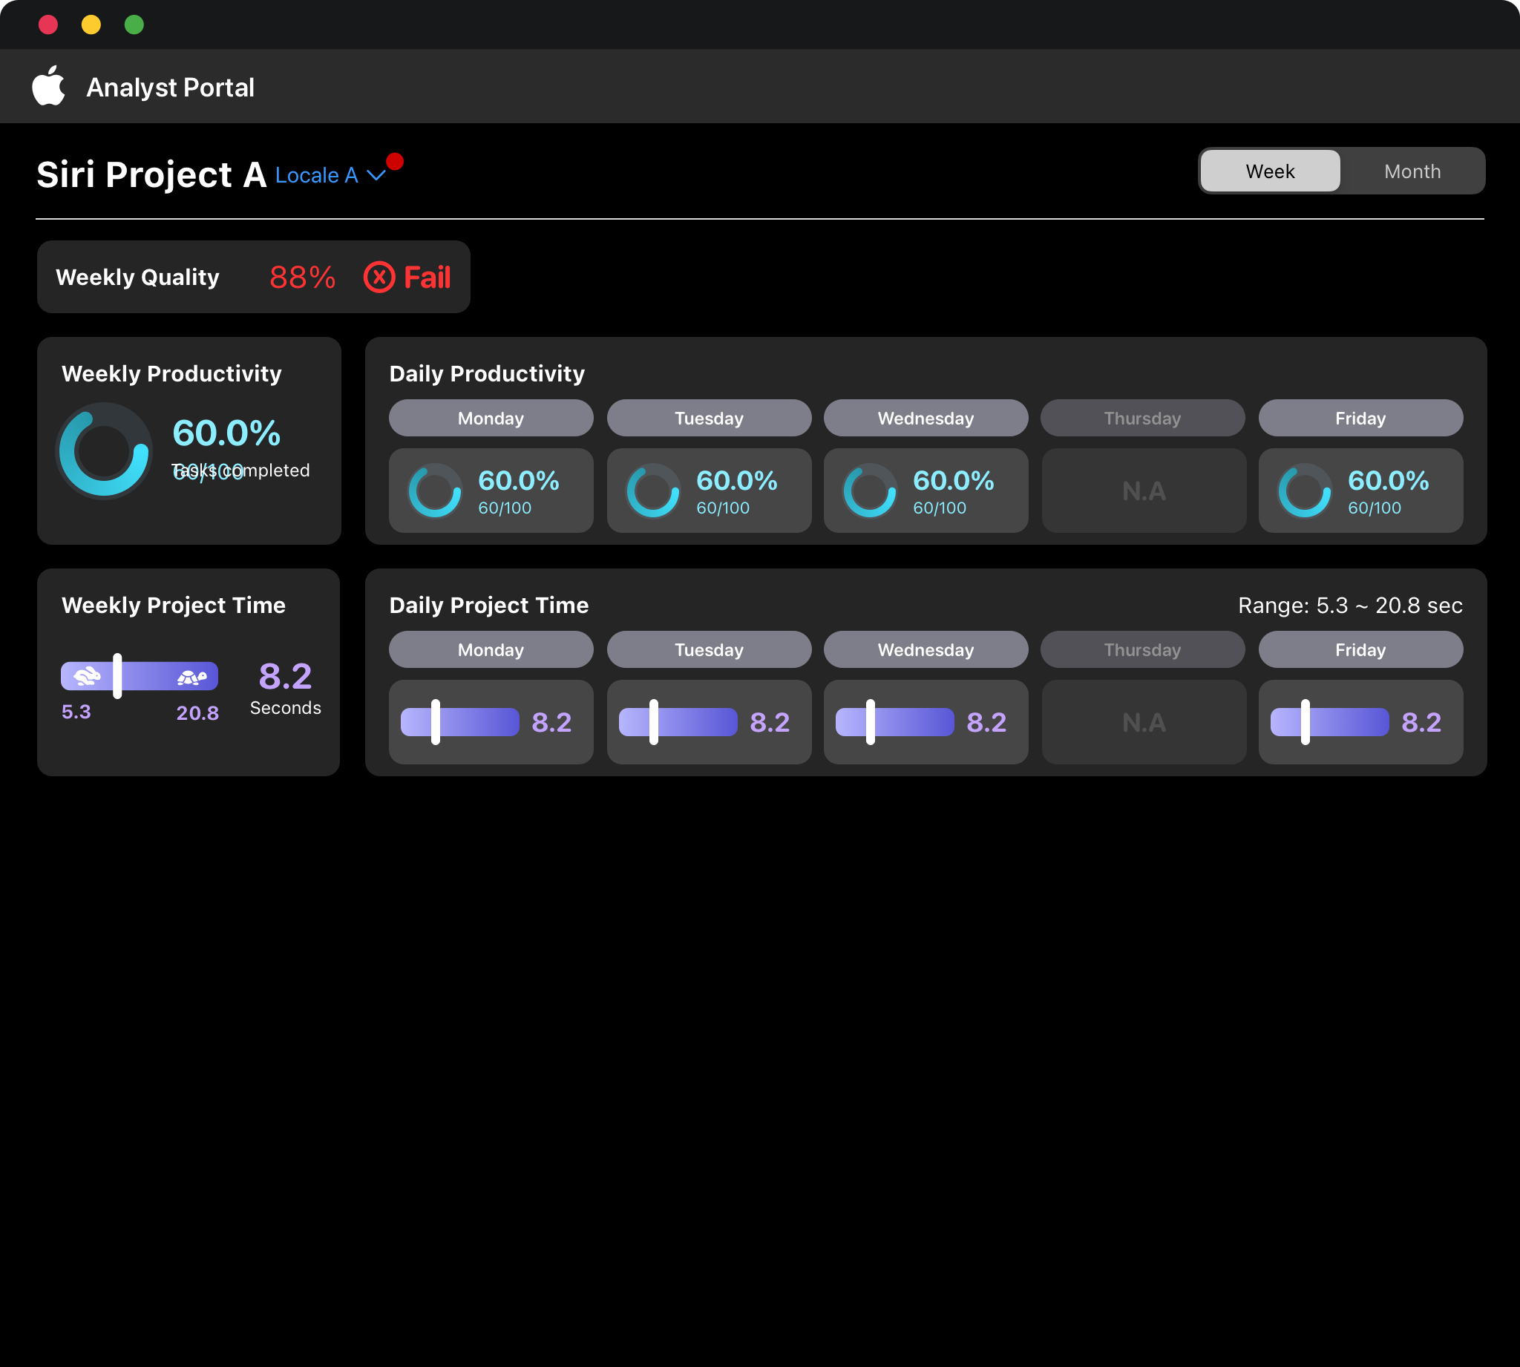Click the Weekly Project Time slider handle
This screenshot has height=1367, width=1520.
(x=117, y=676)
